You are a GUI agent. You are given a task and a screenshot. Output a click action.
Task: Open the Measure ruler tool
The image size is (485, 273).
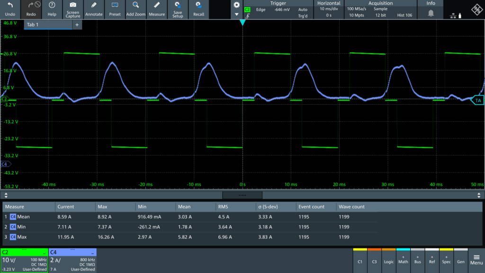tap(157, 5)
